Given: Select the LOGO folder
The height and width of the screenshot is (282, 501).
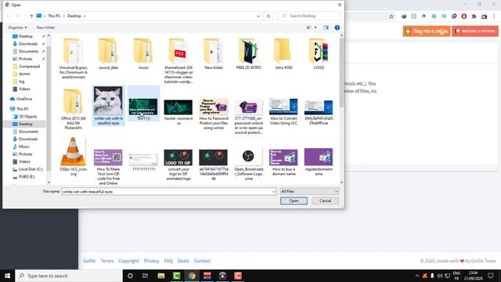Looking at the screenshot, I should pyautogui.click(x=319, y=53).
